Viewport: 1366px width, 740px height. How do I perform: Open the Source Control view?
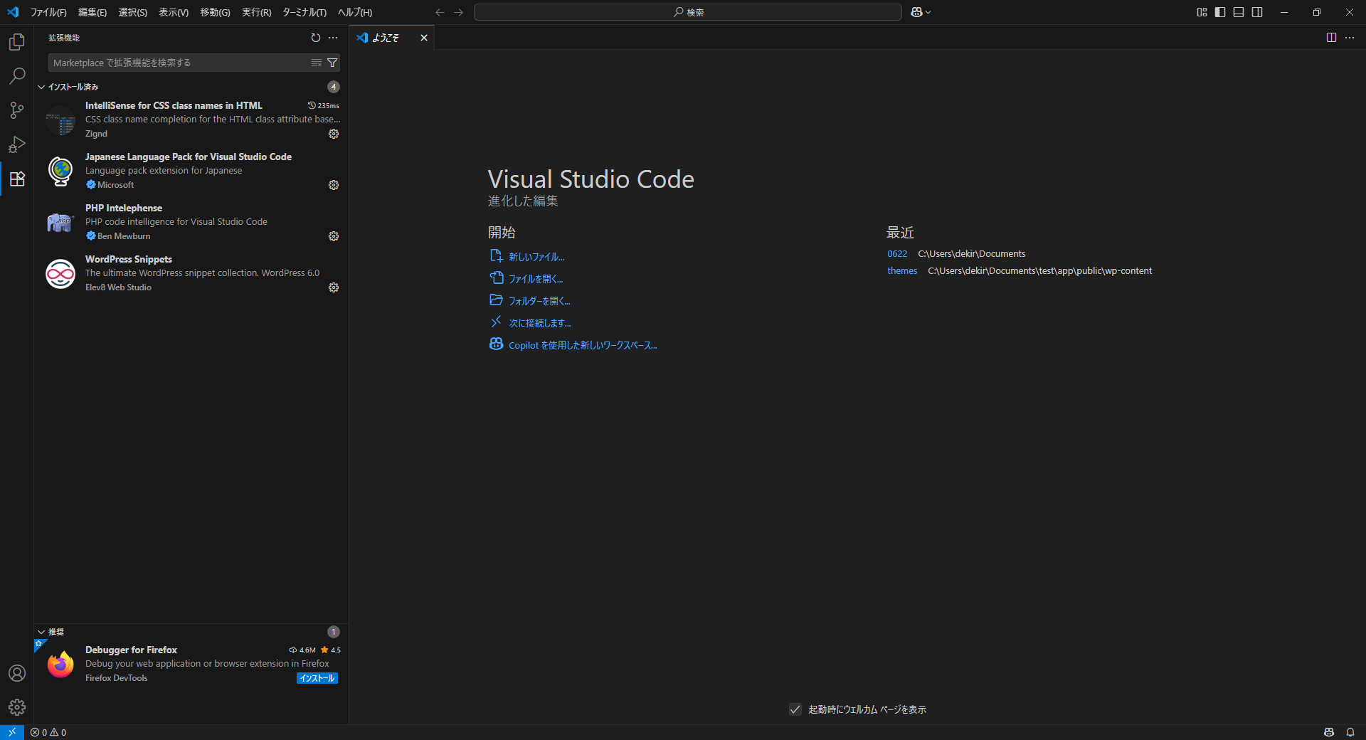tap(17, 110)
